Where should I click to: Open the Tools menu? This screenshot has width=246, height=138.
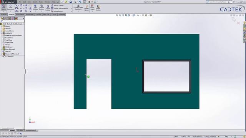[x=41, y=2]
